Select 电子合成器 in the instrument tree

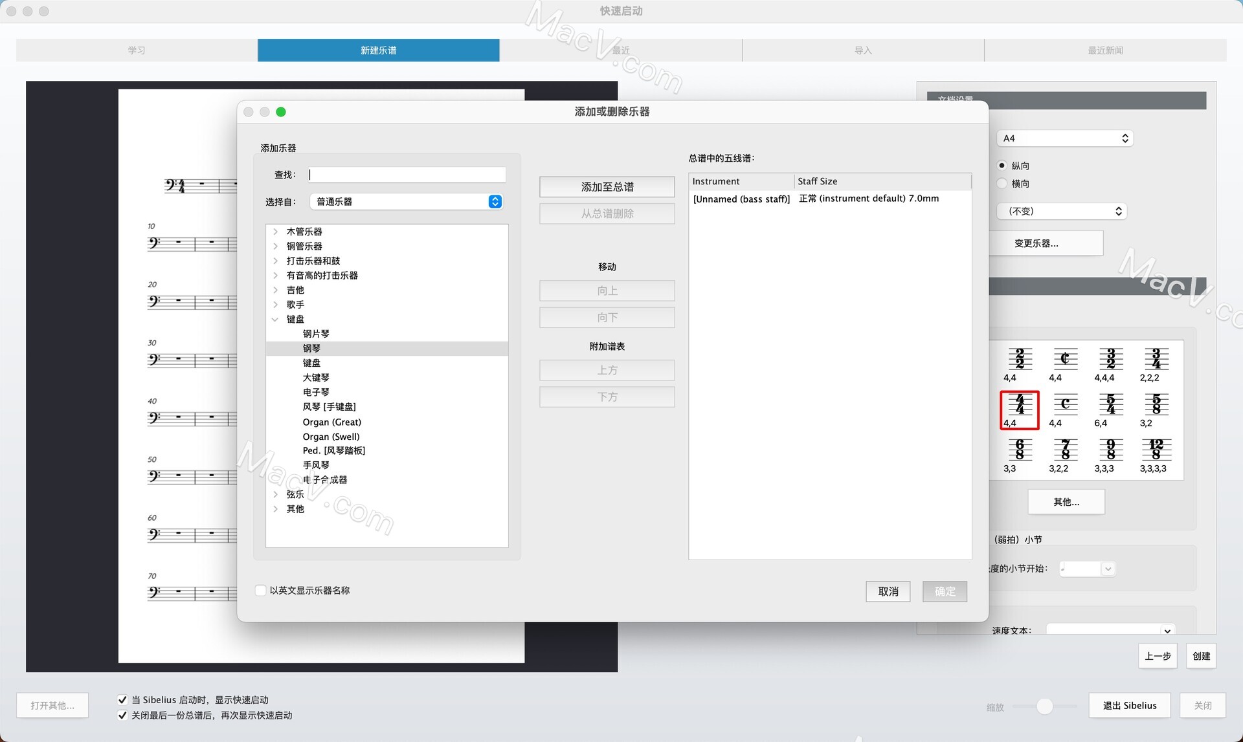click(x=325, y=480)
